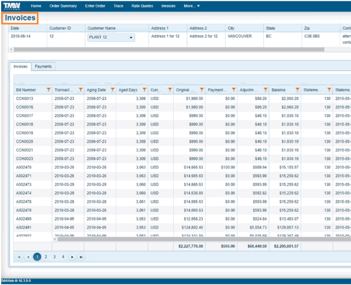Image resolution: width=351 pixels, height=285 pixels.
Task: Switch to the Payments tab
Action: [43, 66]
